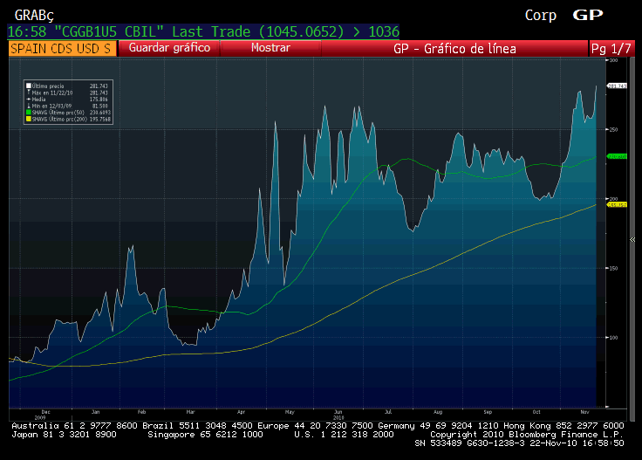Click the May label on the time axis

(290, 412)
